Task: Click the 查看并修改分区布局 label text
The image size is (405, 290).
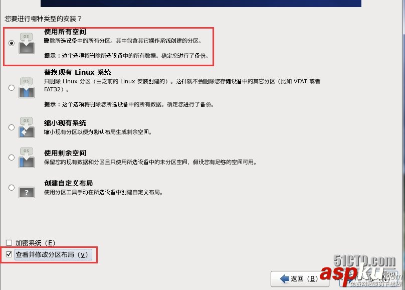Action: coord(45,254)
